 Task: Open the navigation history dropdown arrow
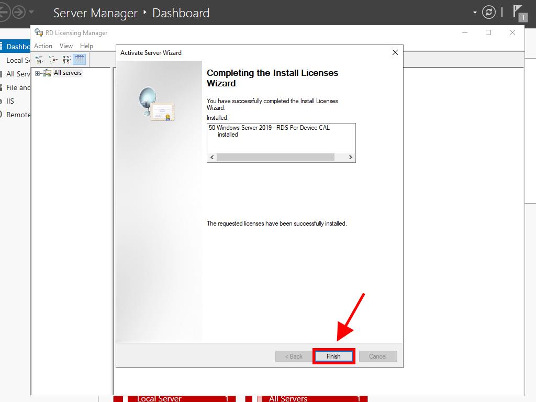point(31,13)
